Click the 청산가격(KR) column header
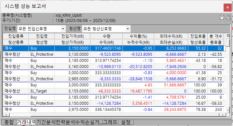233x126 pixels. coord(73,43)
